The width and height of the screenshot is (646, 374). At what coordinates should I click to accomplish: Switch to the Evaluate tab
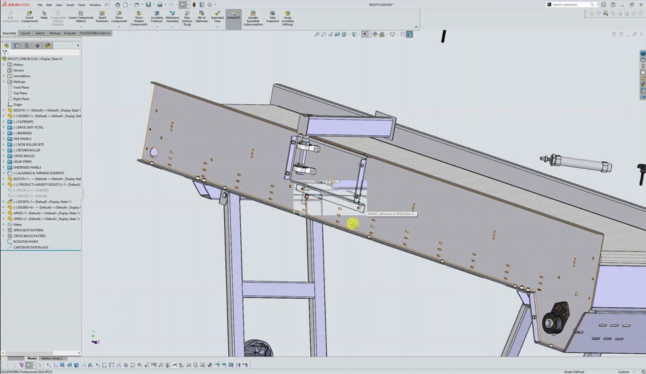click(x=70, y=33)
